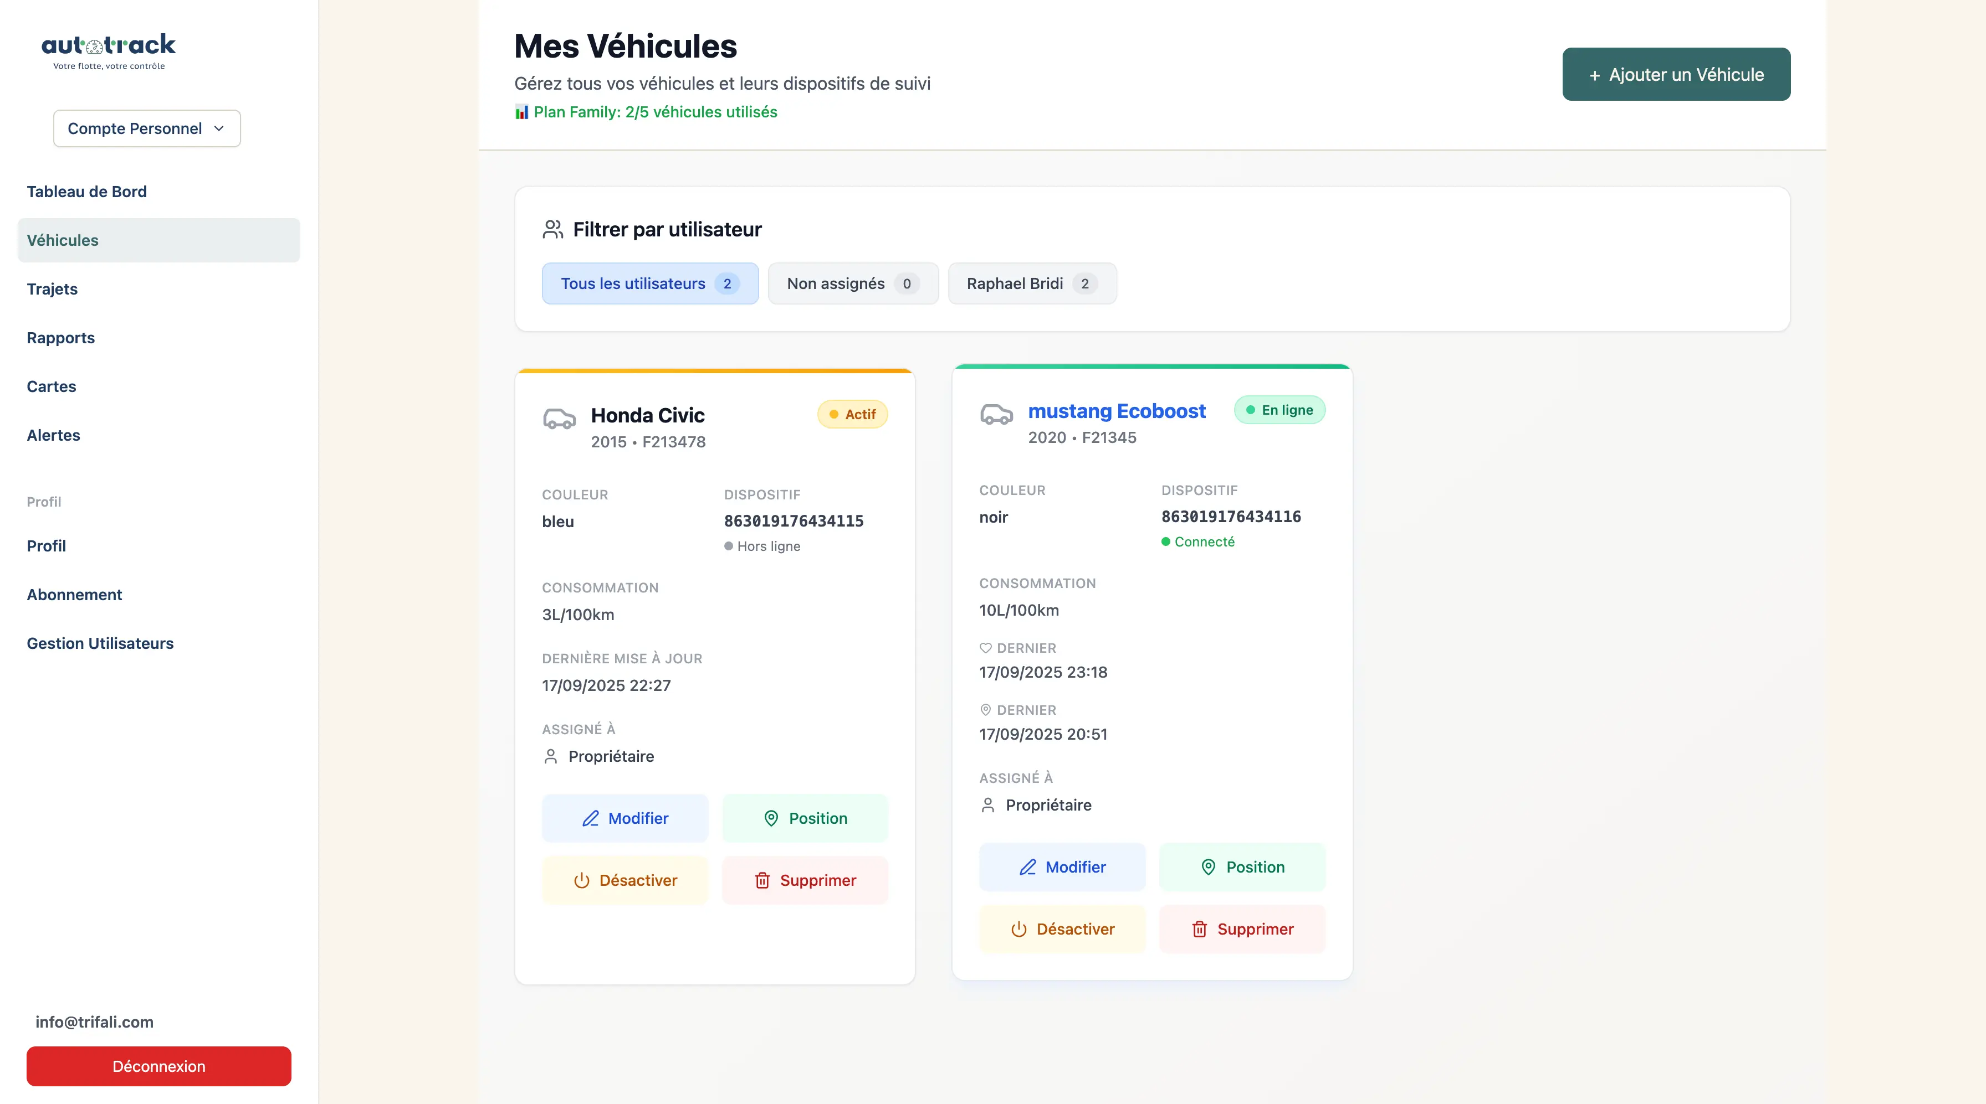Viewport: 1986px width, 1104px height.
Task: Click the info@trifali.com account email
Action: coord(94,1022)
